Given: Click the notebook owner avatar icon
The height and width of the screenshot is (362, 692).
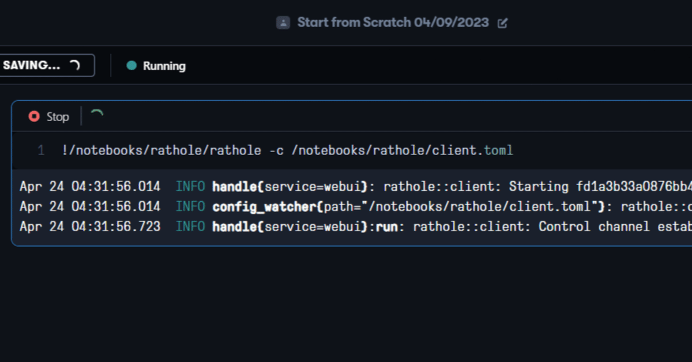Looking at the screenshot, I should tap(283, 22).
